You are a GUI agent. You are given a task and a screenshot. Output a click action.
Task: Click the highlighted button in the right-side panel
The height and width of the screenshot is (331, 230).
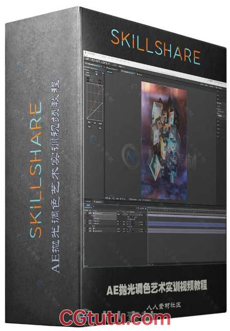(219, 115)
